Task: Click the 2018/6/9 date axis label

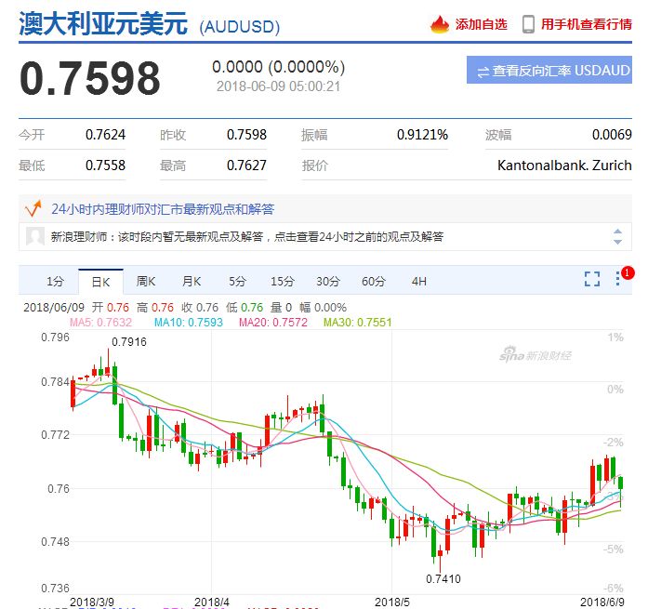Action: 602,602
